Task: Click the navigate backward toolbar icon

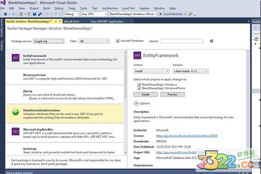Action: [4, 14]
